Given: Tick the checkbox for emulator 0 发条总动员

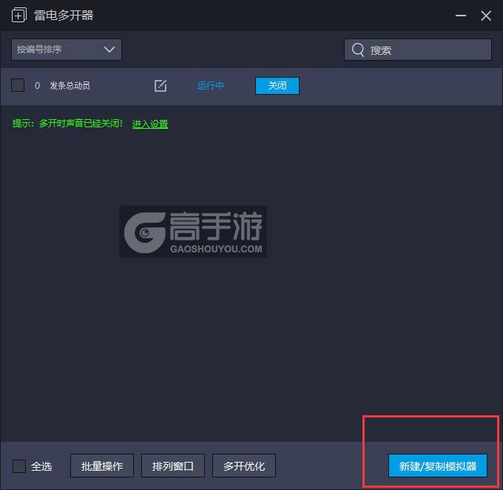Looking at the screenshot, I should coord(18,85).
